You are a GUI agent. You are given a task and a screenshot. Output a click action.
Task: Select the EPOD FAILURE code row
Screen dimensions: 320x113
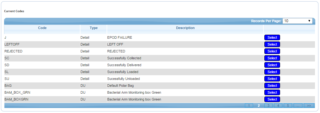point(272,37)
